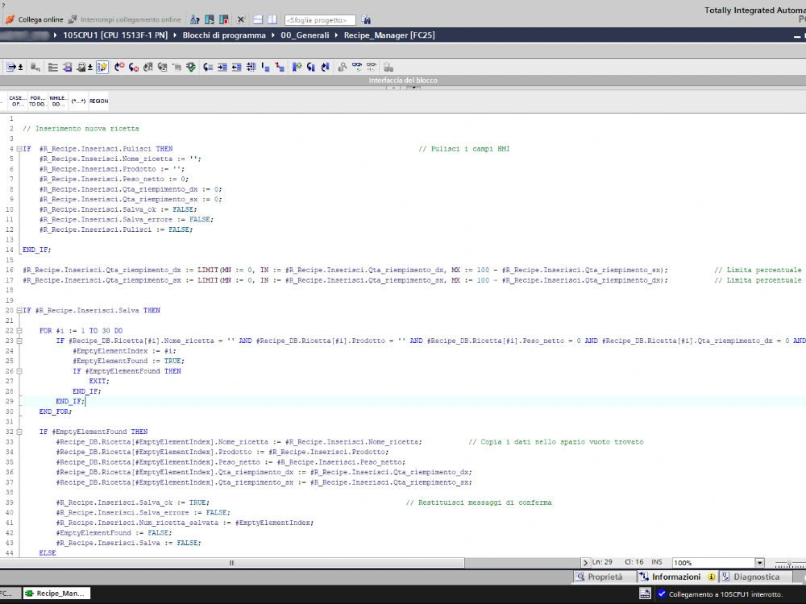
Task: Open the accessible devices icon
Action: coord(195,19)
